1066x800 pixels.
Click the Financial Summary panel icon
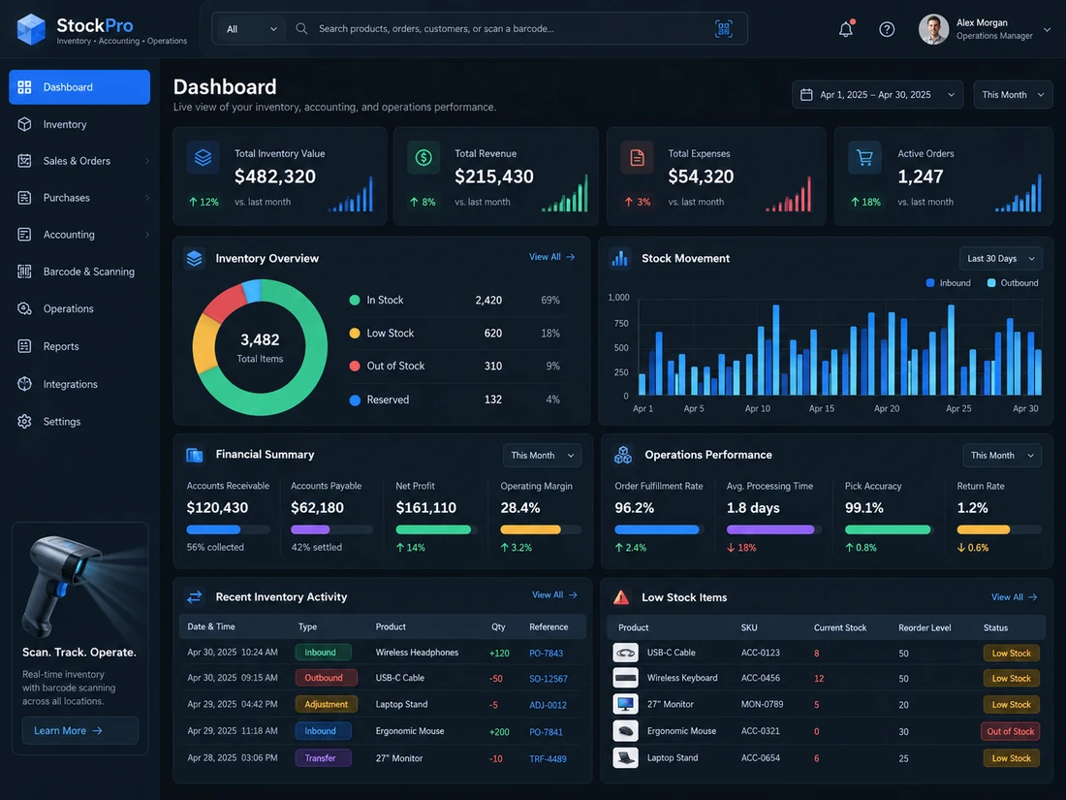point(195,455)
